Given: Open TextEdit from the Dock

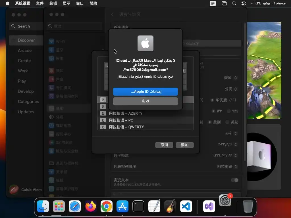Looking at the screenshot, I should point(154,206).
